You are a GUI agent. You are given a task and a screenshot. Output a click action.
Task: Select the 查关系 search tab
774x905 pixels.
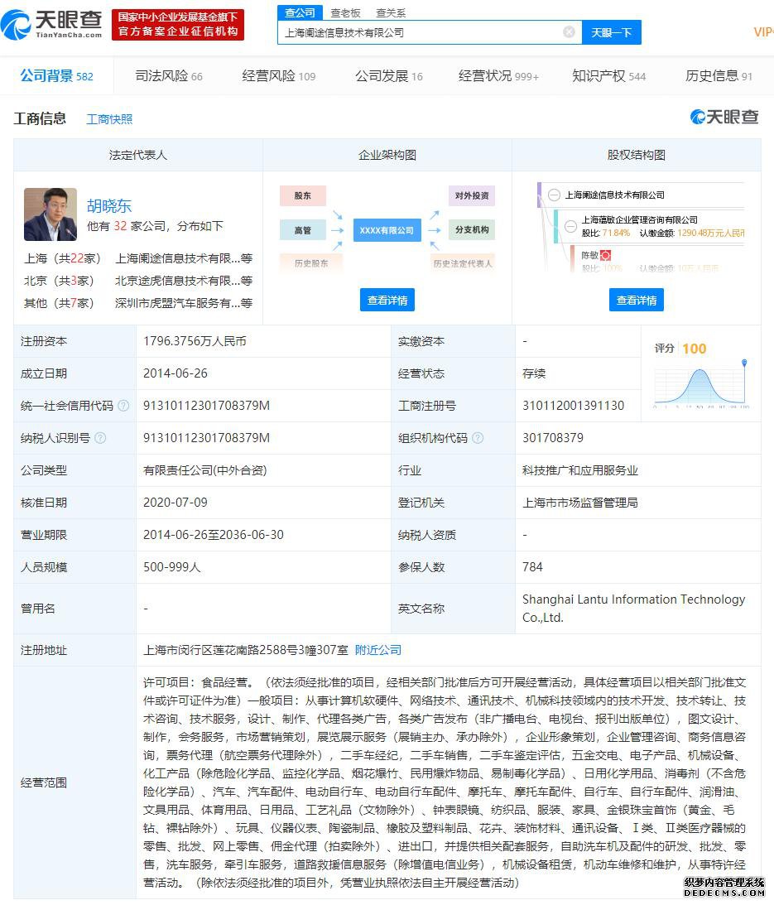pyautogui.click(x=391, y=12)
